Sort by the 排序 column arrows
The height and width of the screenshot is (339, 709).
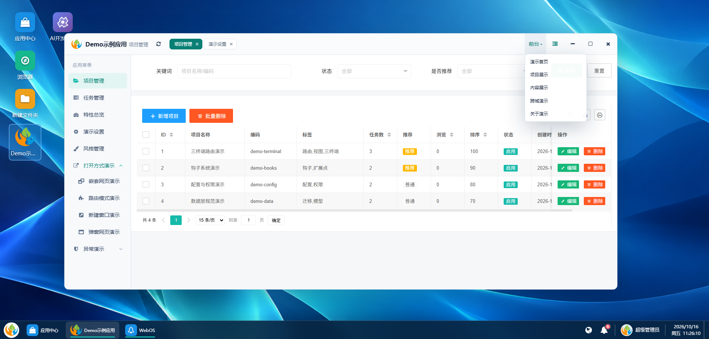click(x=485, y=135)
